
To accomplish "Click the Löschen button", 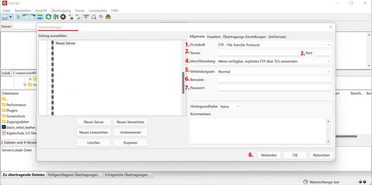I will pyautogui.click(x=94, y=143).
